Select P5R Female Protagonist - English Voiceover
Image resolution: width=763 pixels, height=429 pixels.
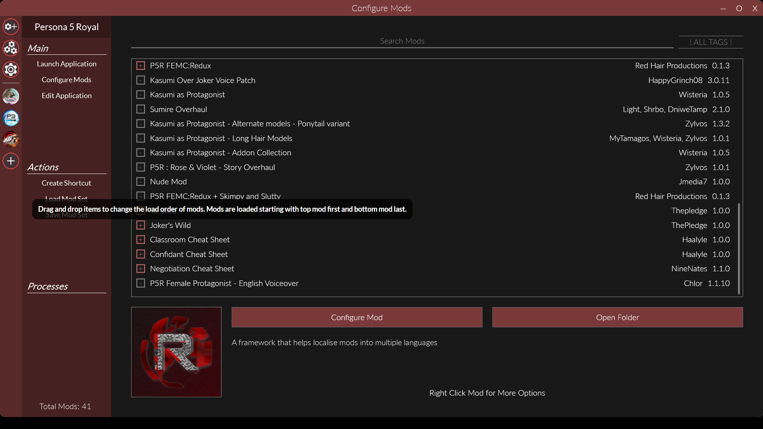pyautogui.click(x=224, y=283)
